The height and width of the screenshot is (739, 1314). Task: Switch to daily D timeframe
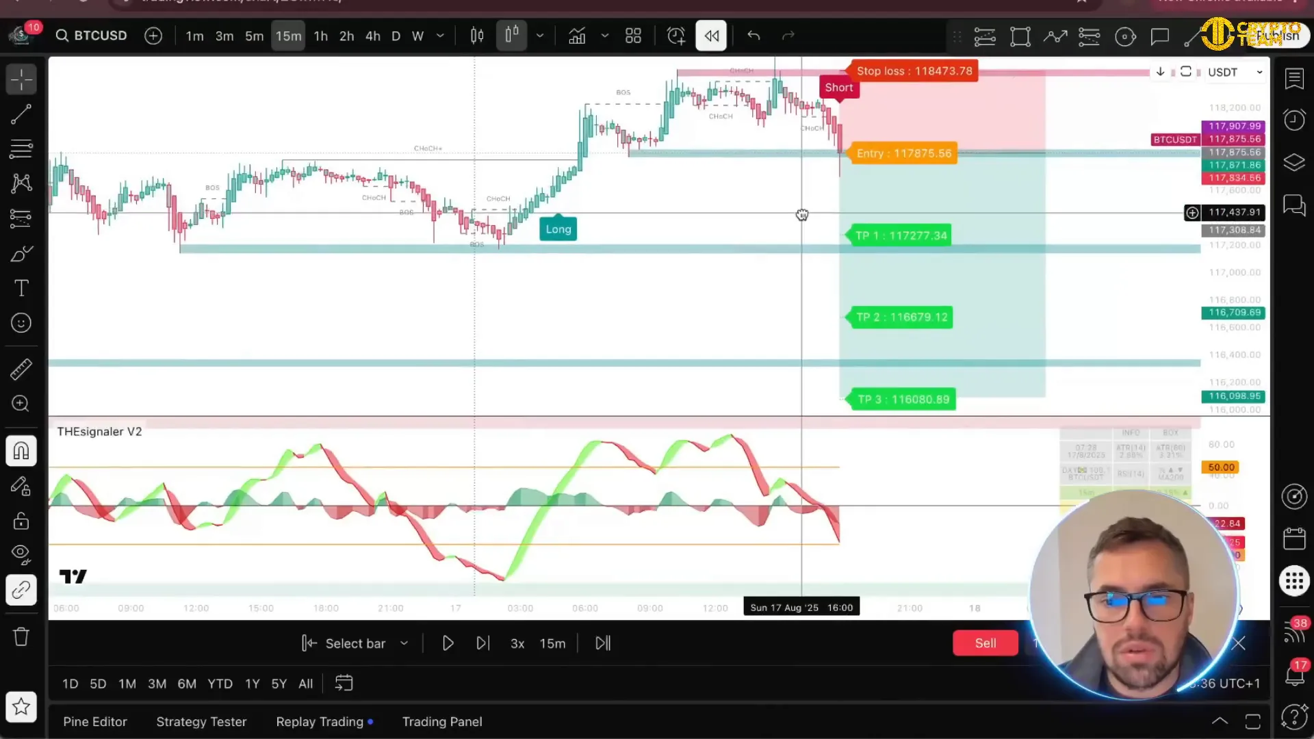pyautogui.click(x=396, y=36)
